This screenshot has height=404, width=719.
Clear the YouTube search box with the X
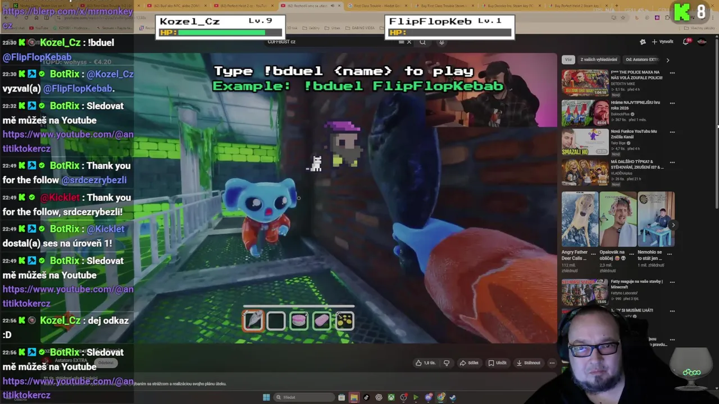click(409, 42)
